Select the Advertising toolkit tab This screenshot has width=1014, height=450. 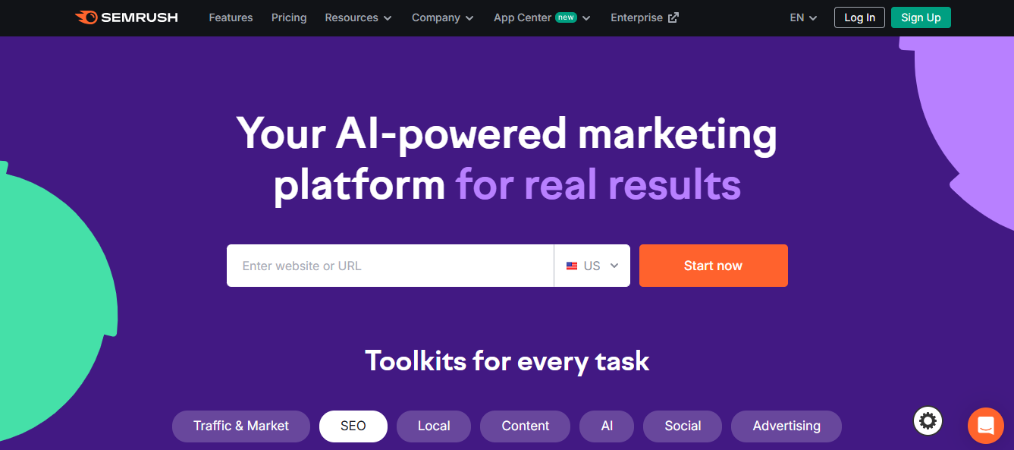(786, 426)
